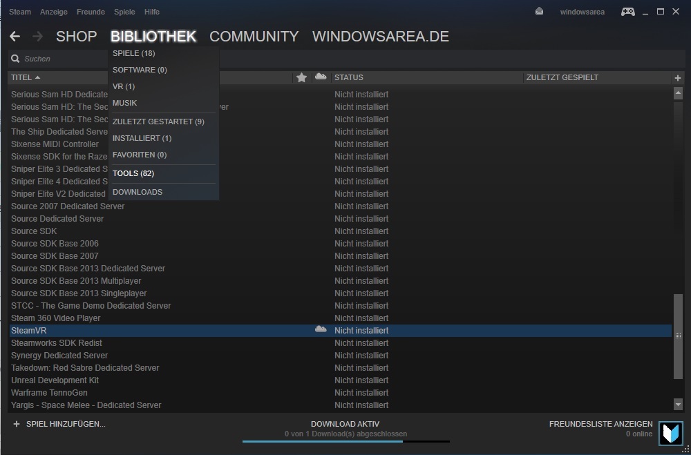Select Source SDK Base 2006 row
The height and width of the screenshot is (455, 691).
coord(340,244)
